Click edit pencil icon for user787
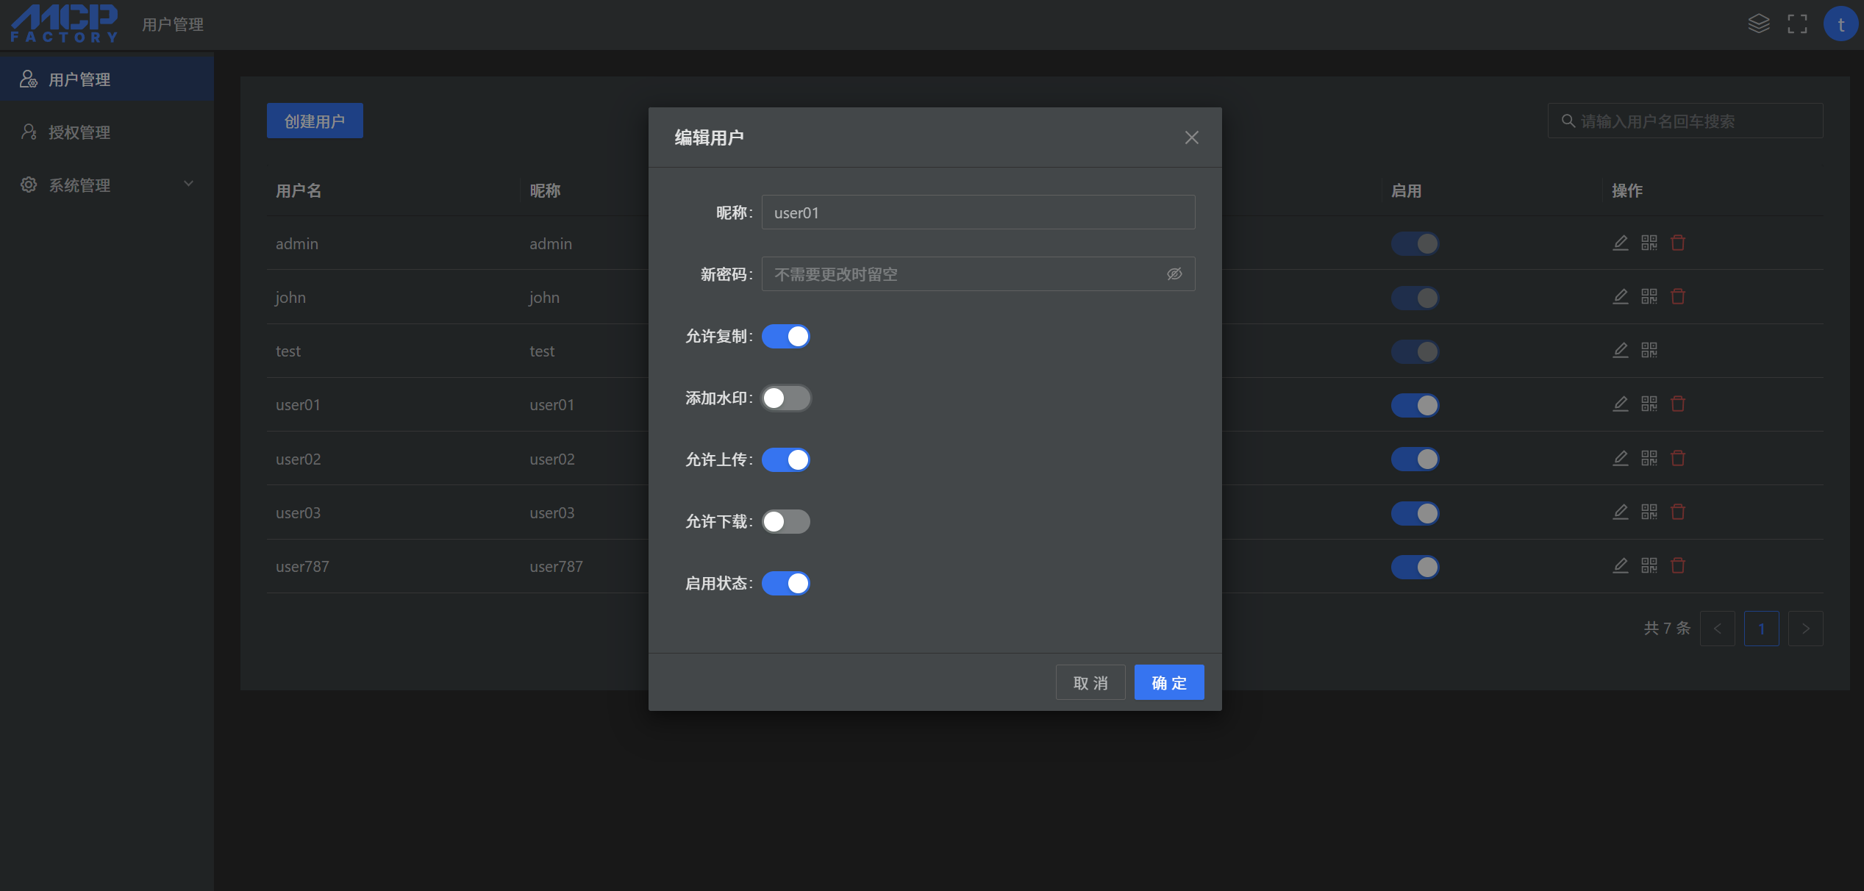The height and width of the screenshot is (891, 1864). (1620, 565)
